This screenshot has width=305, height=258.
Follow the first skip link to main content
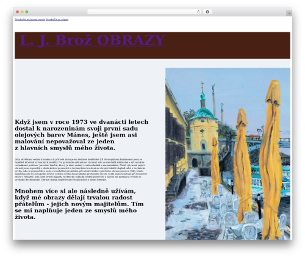pos(30,20)
